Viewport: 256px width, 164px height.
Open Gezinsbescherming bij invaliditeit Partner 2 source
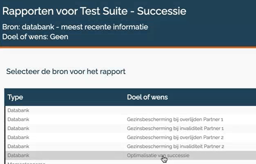[175, 146]
